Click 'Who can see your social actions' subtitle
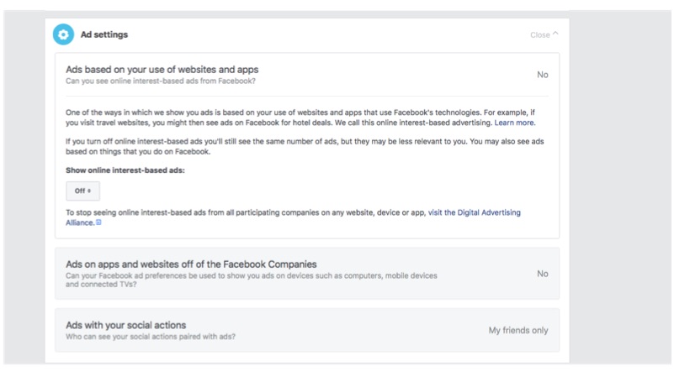Viewport: 674px width, 377px height. [x=151, y=337]
